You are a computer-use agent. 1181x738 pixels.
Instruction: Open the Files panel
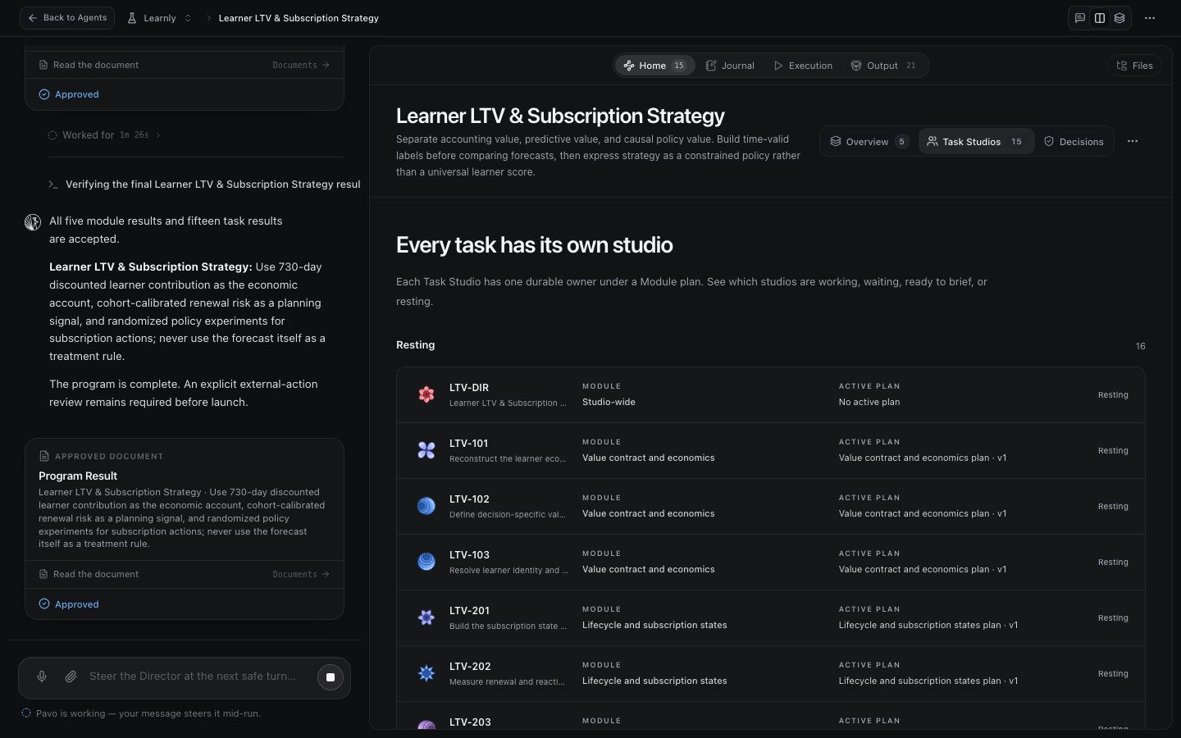coord(1134,66)
